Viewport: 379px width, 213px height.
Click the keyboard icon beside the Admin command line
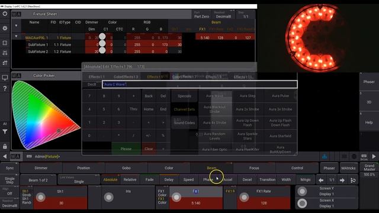click(x=29, y=156)
